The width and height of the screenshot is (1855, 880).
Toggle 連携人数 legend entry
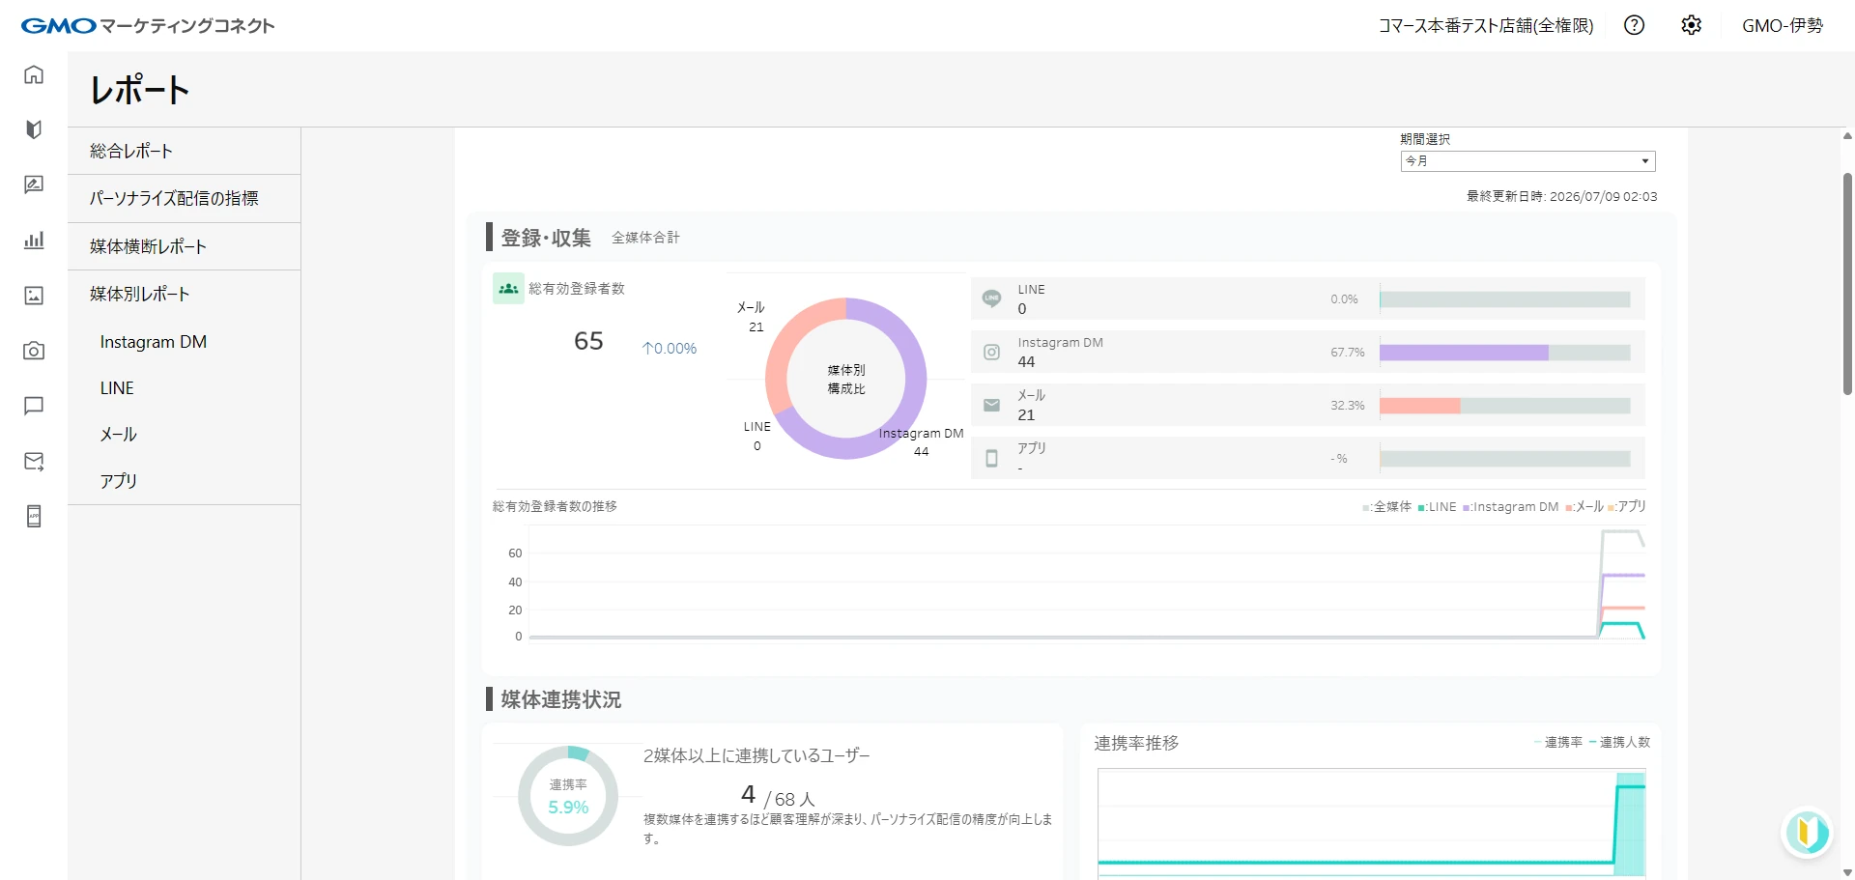1620,743
